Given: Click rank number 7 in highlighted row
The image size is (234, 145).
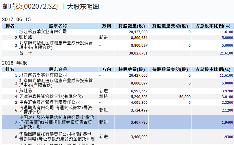Looking at the screenshot, I should [16, 122].
